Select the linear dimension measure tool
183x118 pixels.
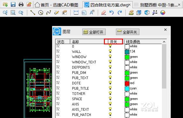76,13
